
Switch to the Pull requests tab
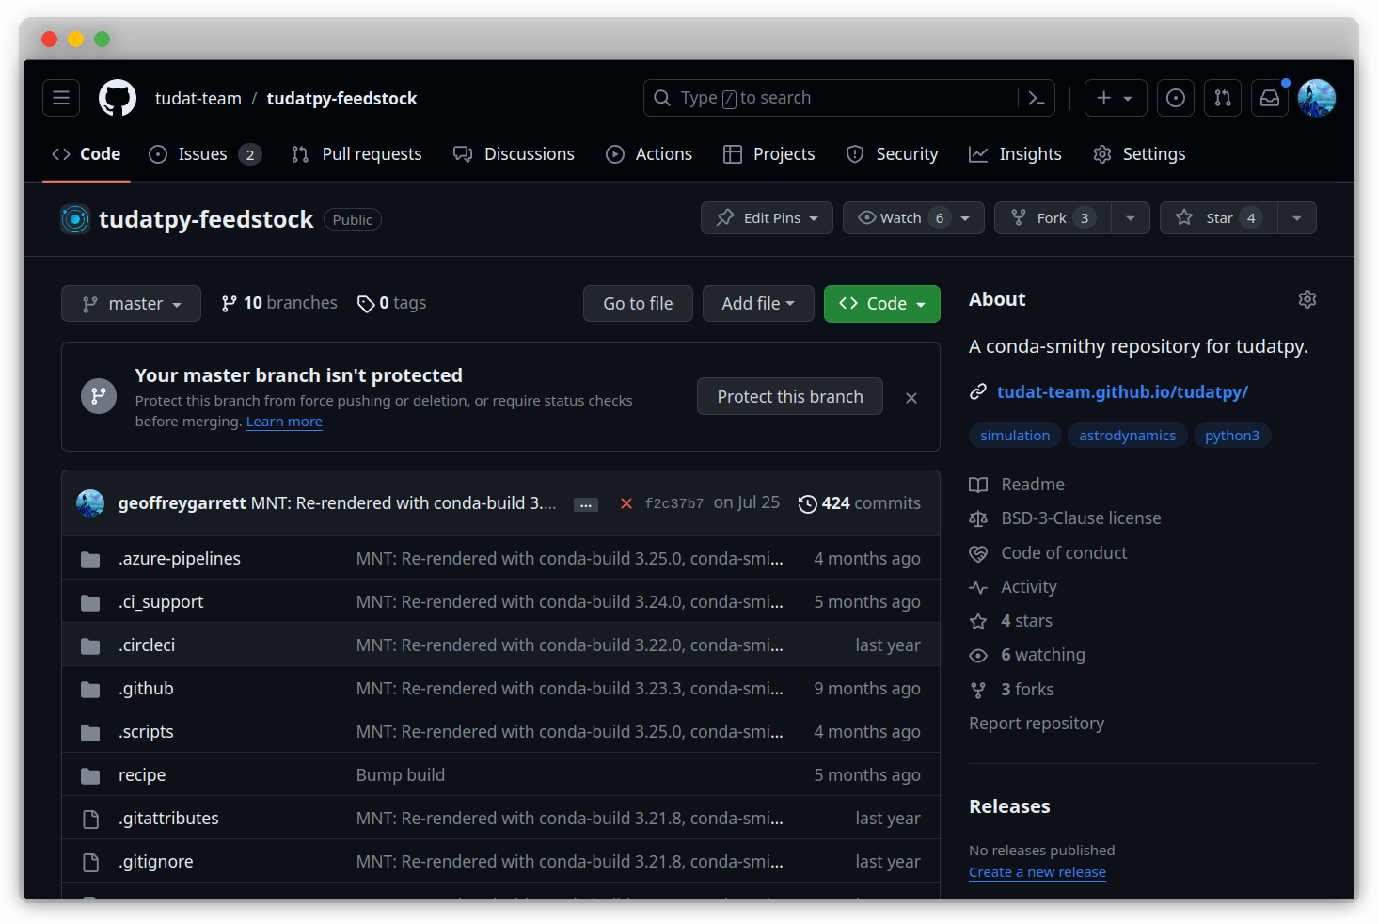point(356,154)
